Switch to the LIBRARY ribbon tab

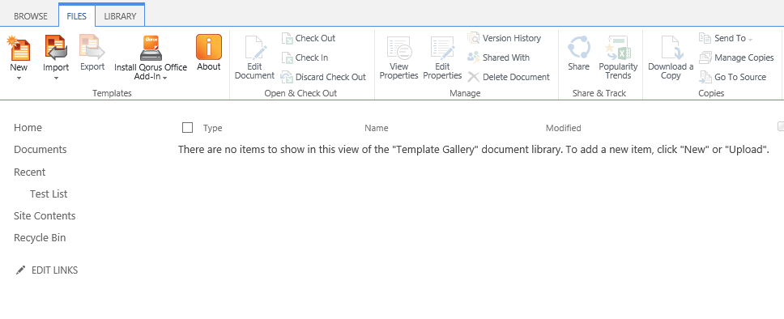tap(120, 16)
